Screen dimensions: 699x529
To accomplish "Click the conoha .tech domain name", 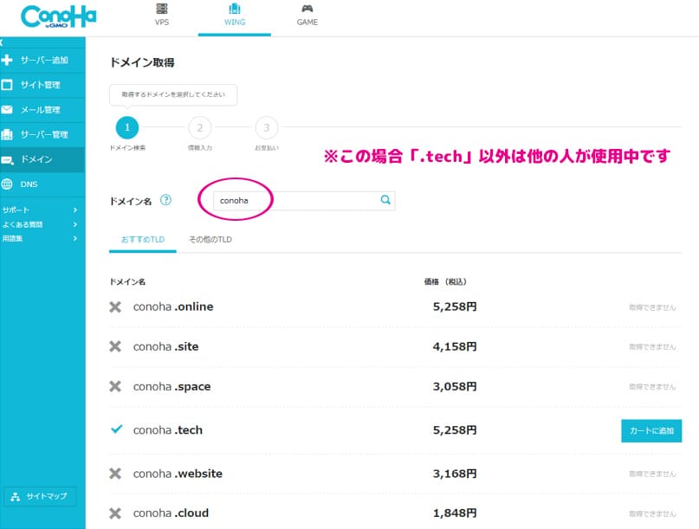I will 168,430.
